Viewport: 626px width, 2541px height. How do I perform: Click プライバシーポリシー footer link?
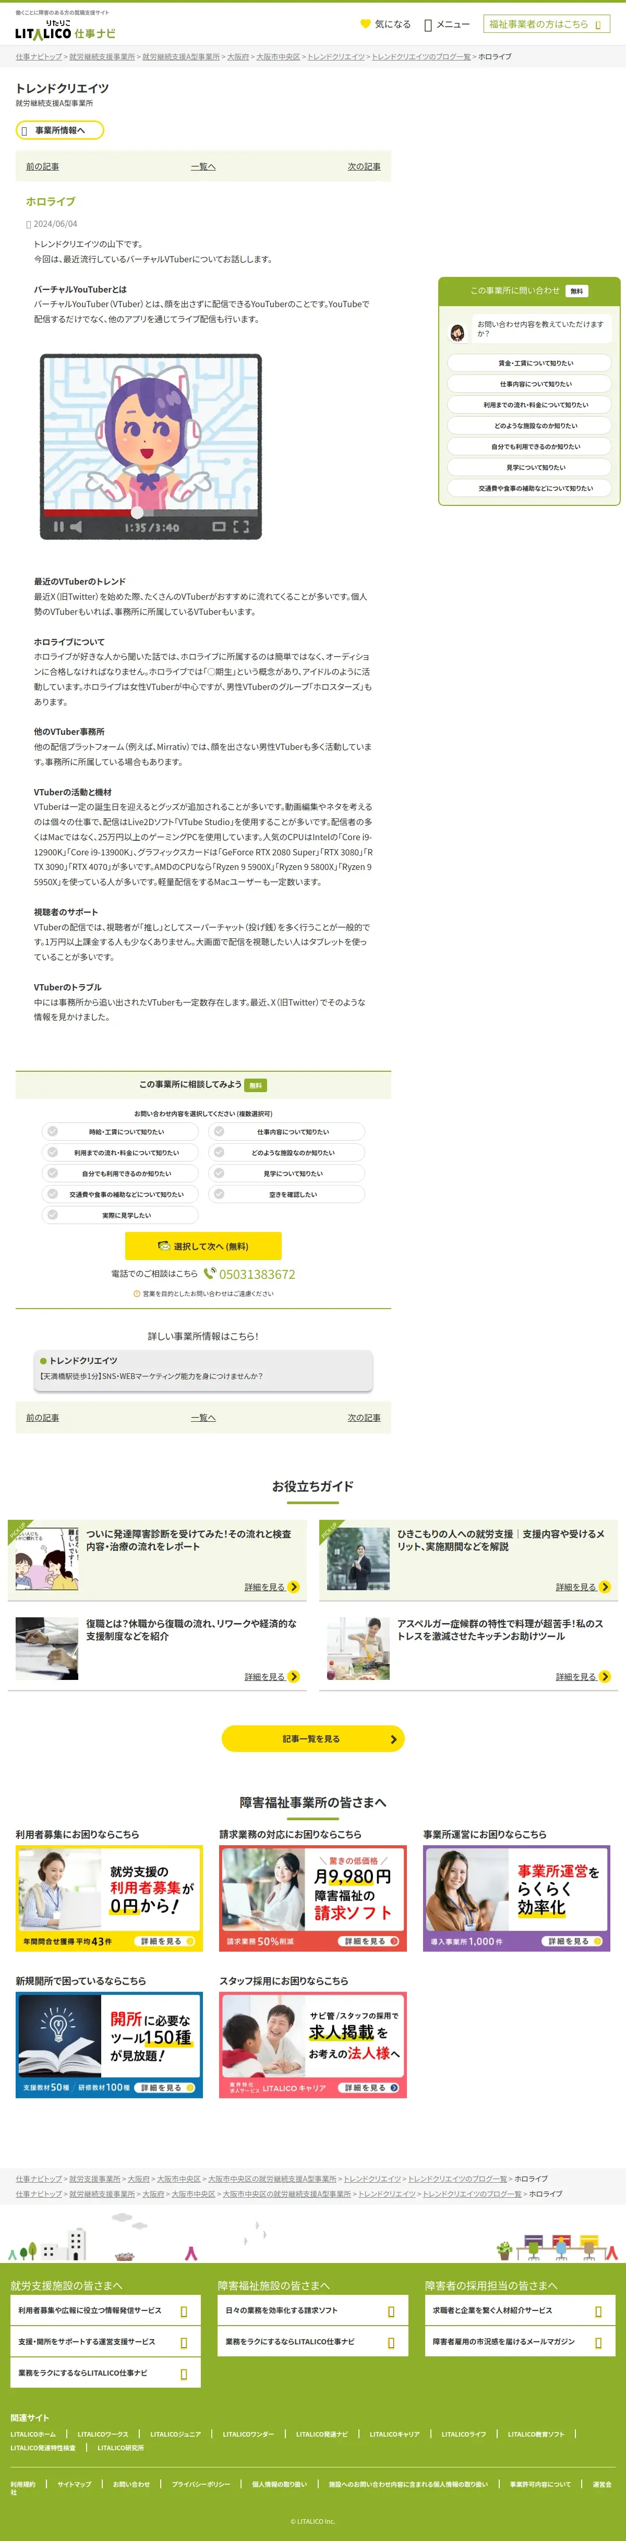coord(200,2484)
